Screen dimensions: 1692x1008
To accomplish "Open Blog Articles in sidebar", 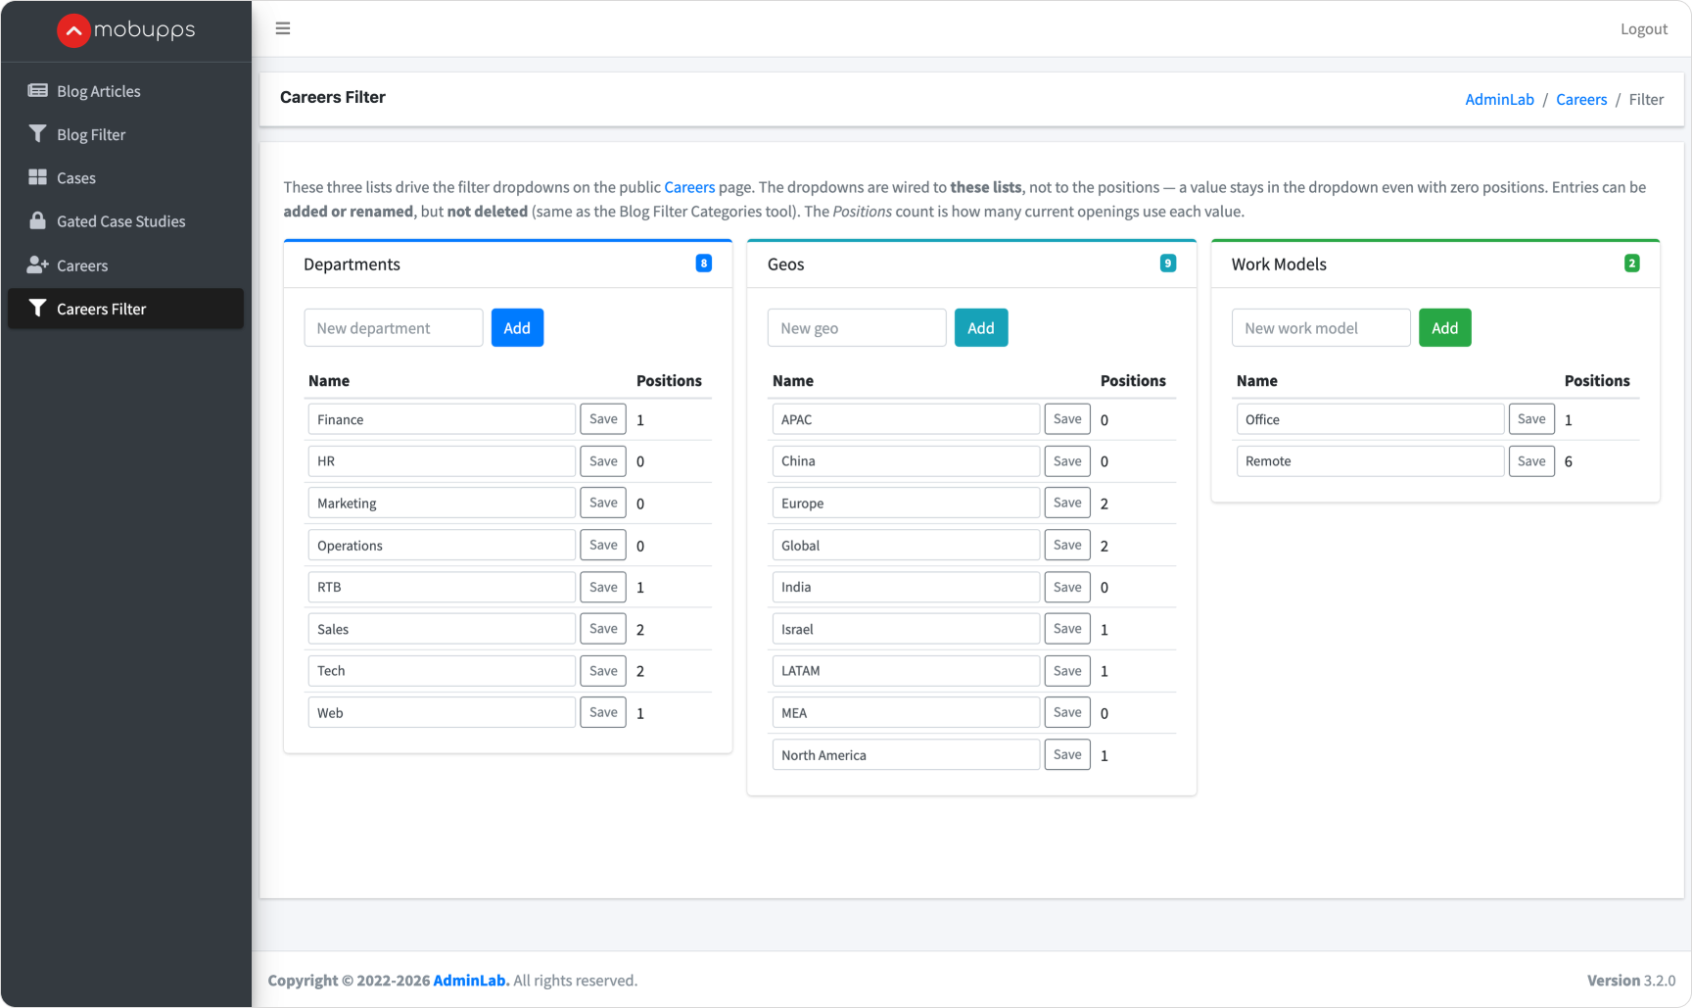I will click(x=125, y=91).
